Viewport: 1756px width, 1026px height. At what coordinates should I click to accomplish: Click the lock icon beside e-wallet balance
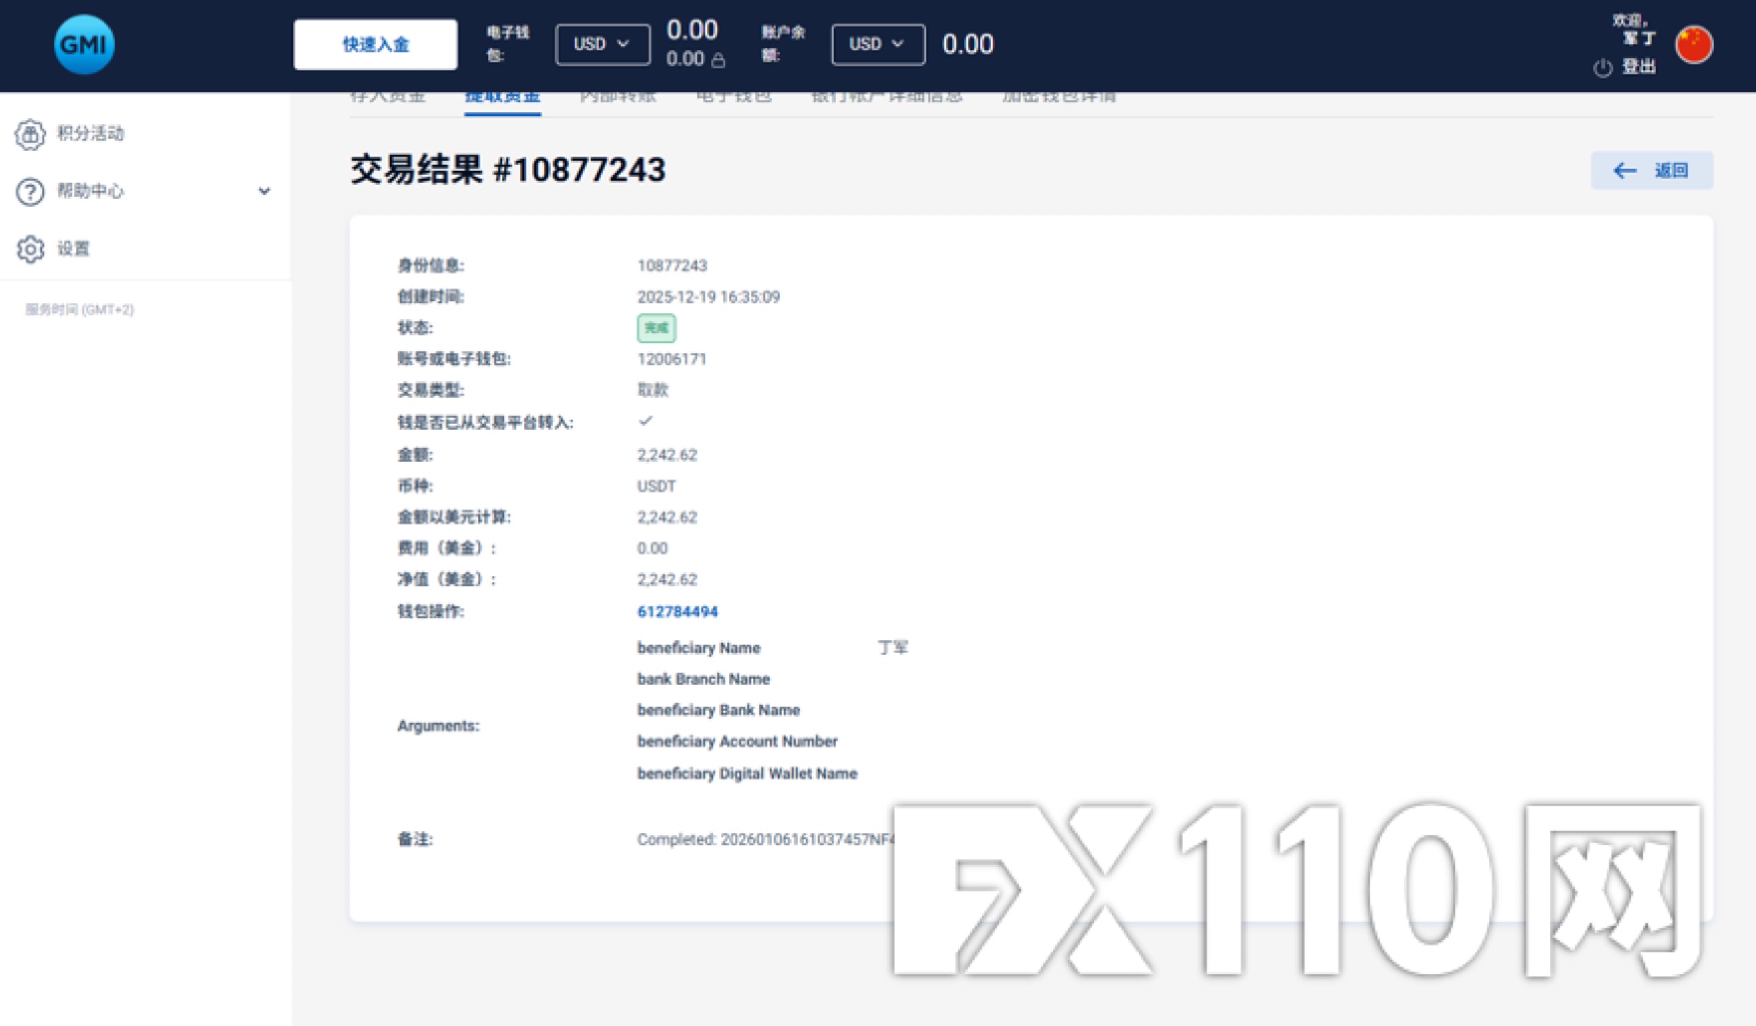719,61
